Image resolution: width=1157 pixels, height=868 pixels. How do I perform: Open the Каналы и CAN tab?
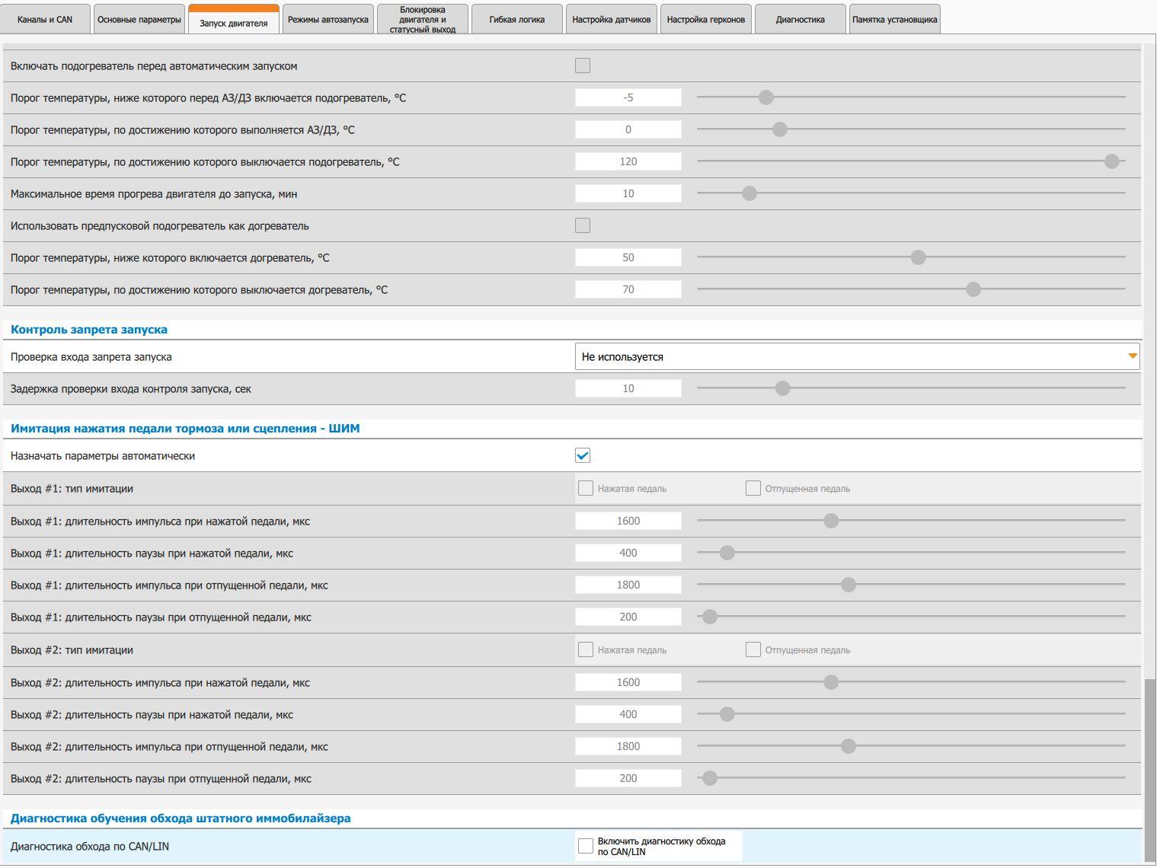tap(46, 19)
